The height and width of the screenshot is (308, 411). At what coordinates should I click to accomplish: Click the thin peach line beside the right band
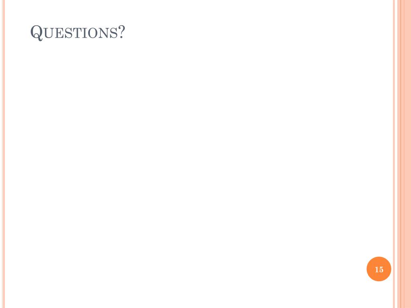(x=394, y=154)
